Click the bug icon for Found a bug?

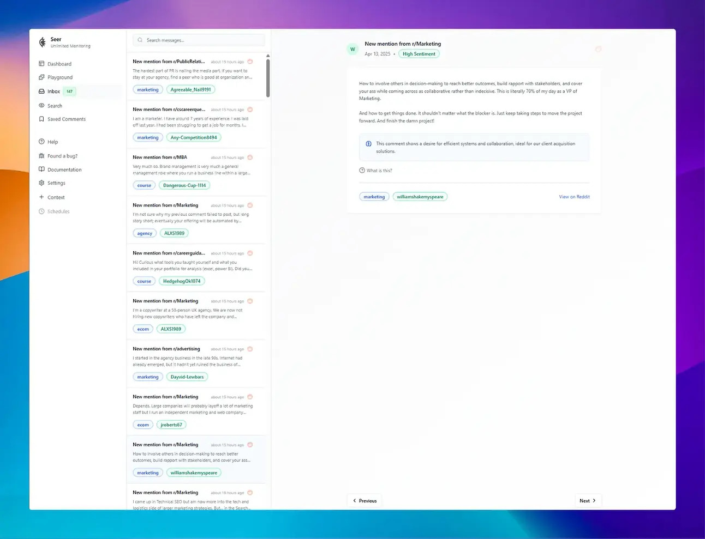point(41,156)
